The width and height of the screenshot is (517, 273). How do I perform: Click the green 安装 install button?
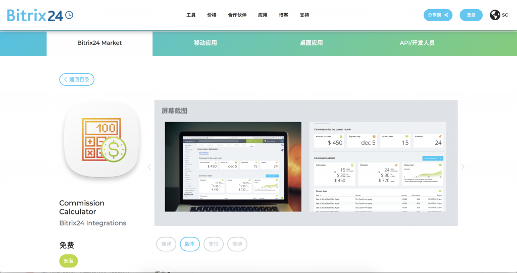pos(69,261)
